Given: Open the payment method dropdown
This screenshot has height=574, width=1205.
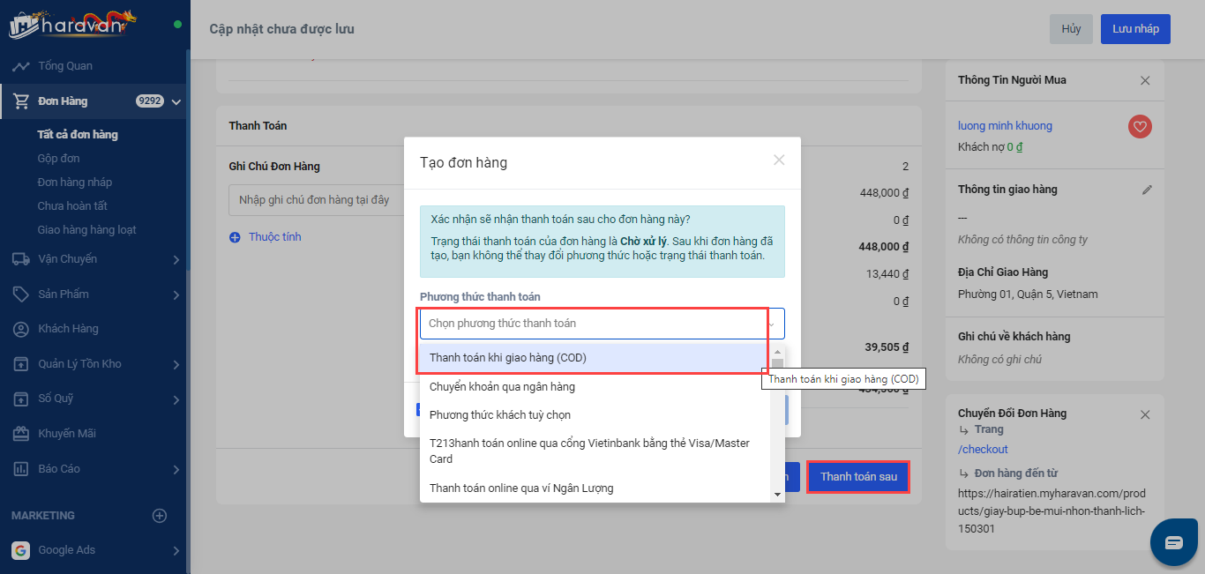Looking at the screenshot, I should (x=602, y=324).
